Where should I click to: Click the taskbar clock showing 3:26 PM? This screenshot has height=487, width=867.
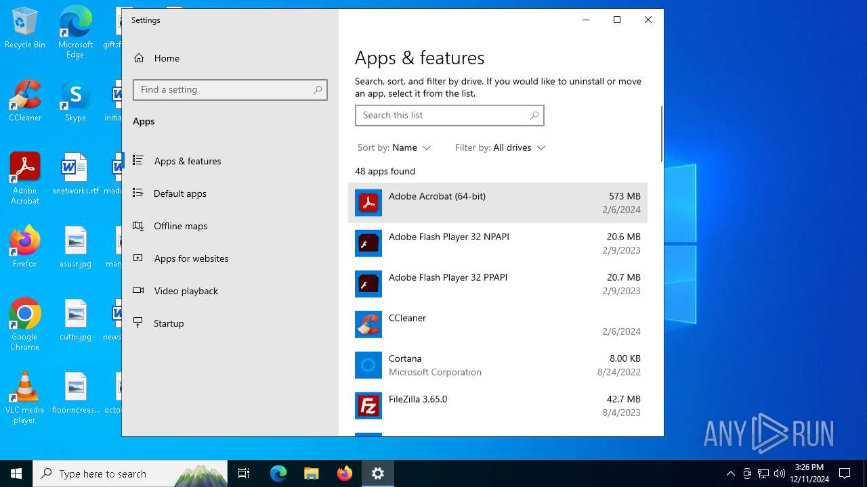click(x=809, y=473)
